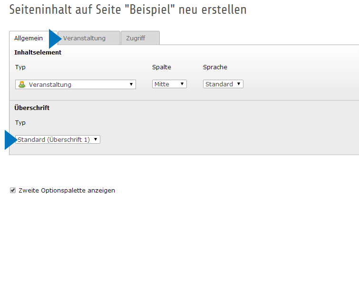Click the Überschrift section heading
The width and height of the screenshot is (359, 294).
pos(32,108)
